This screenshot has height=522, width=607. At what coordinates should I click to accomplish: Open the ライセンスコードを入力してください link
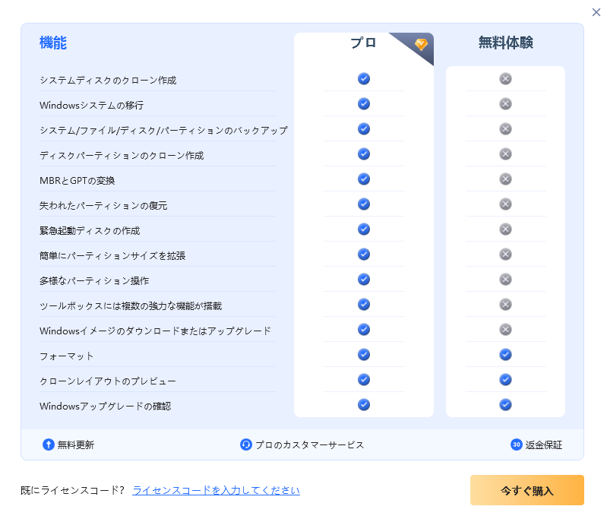pos(216,490)
